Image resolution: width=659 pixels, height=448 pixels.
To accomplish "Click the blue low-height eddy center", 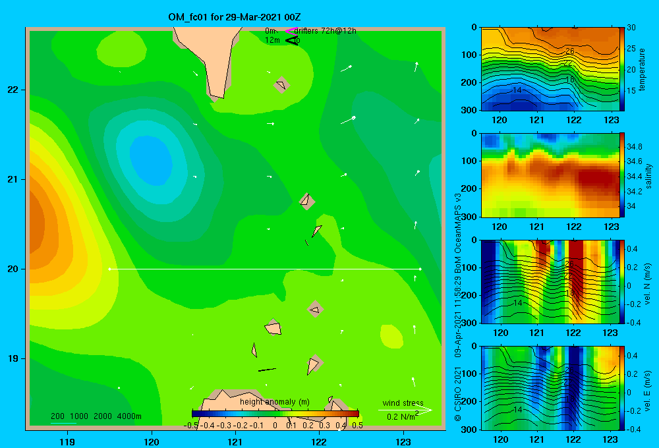I will pos(150,160).
